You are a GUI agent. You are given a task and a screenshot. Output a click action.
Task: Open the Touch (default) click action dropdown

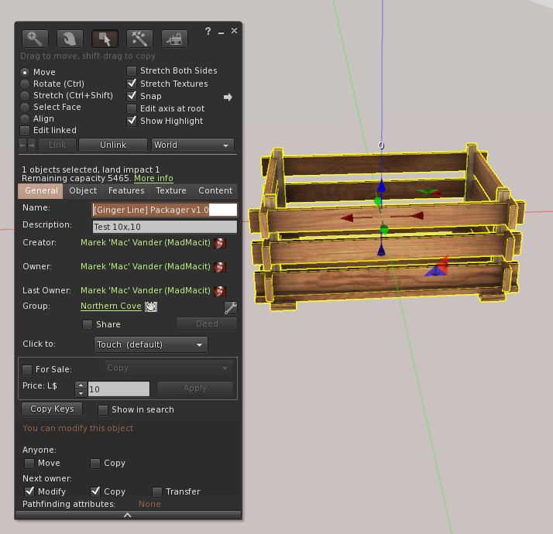151,344
